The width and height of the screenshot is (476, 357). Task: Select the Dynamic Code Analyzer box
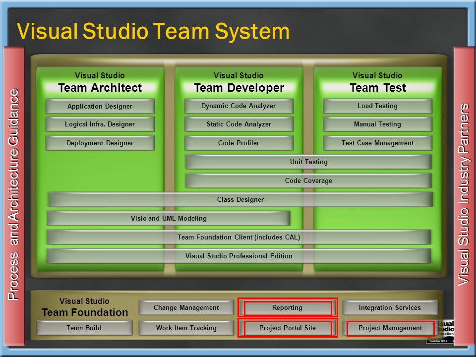pos(238,106)
